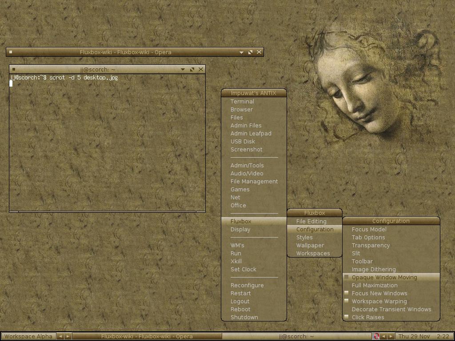Screen dimensions: 455x341
Task: Close the jj@scorch terminal window
Action: [201, 69]
